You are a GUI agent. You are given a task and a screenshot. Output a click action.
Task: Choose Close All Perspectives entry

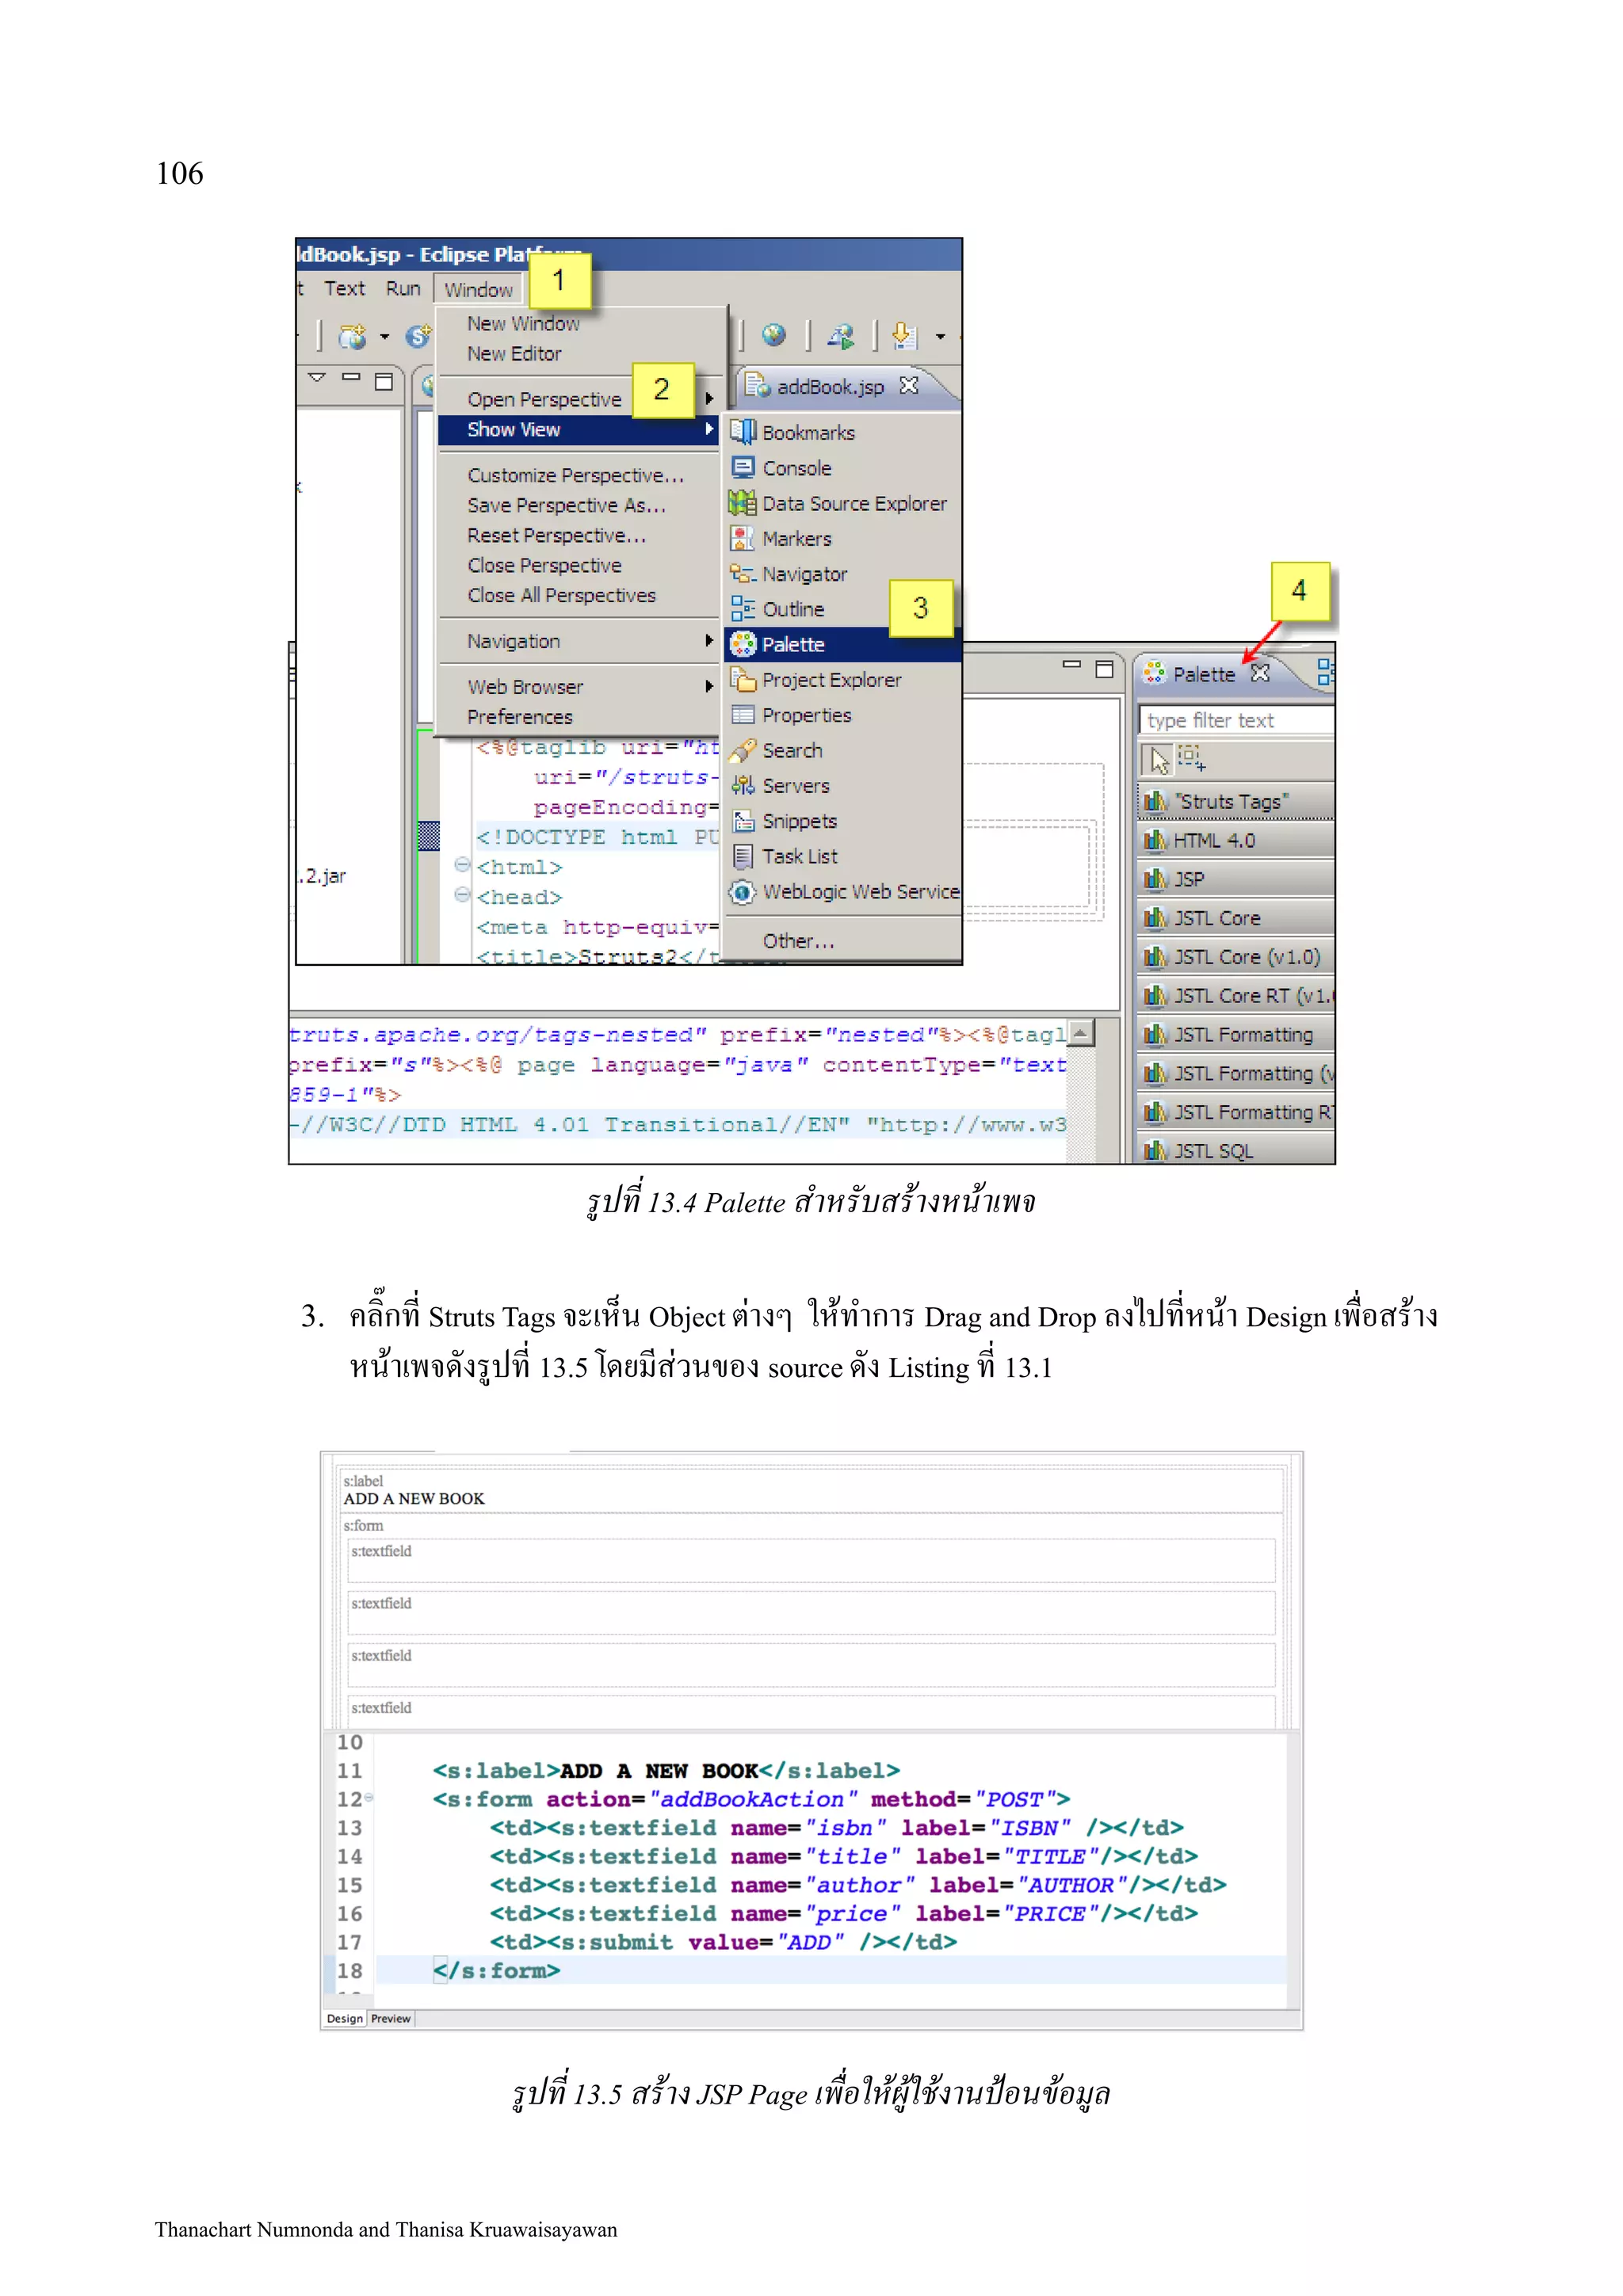pyautogui.click(x=561, y=596)
